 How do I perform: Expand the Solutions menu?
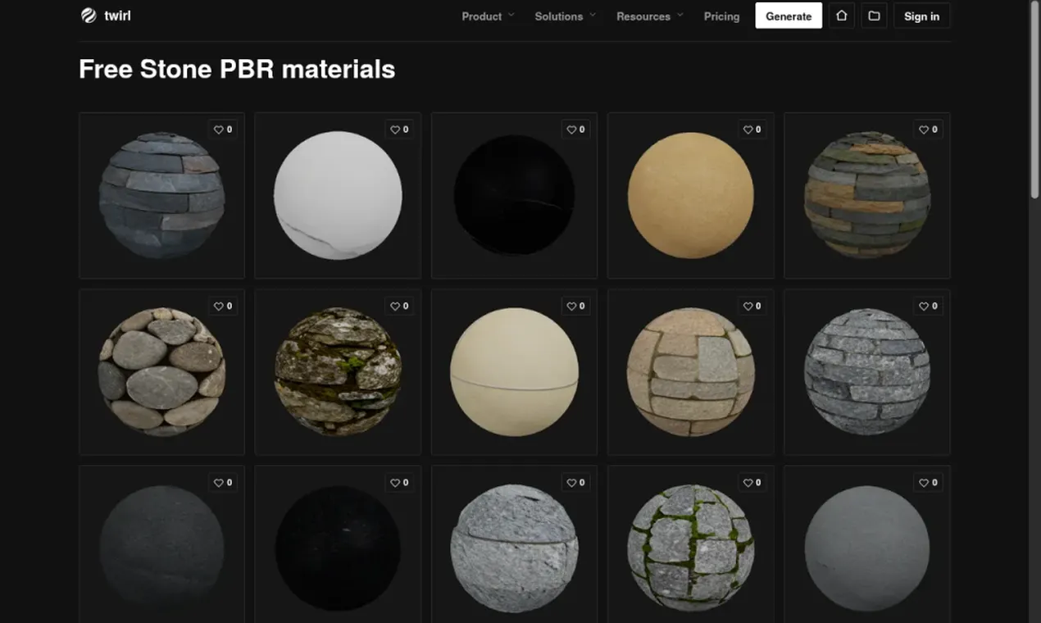[565, 16]
